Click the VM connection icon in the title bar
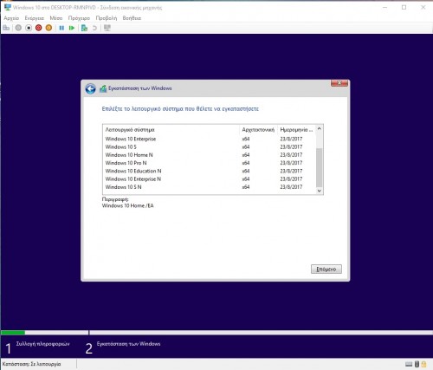Viewport: 433px width, 370px height. point(8,7)
